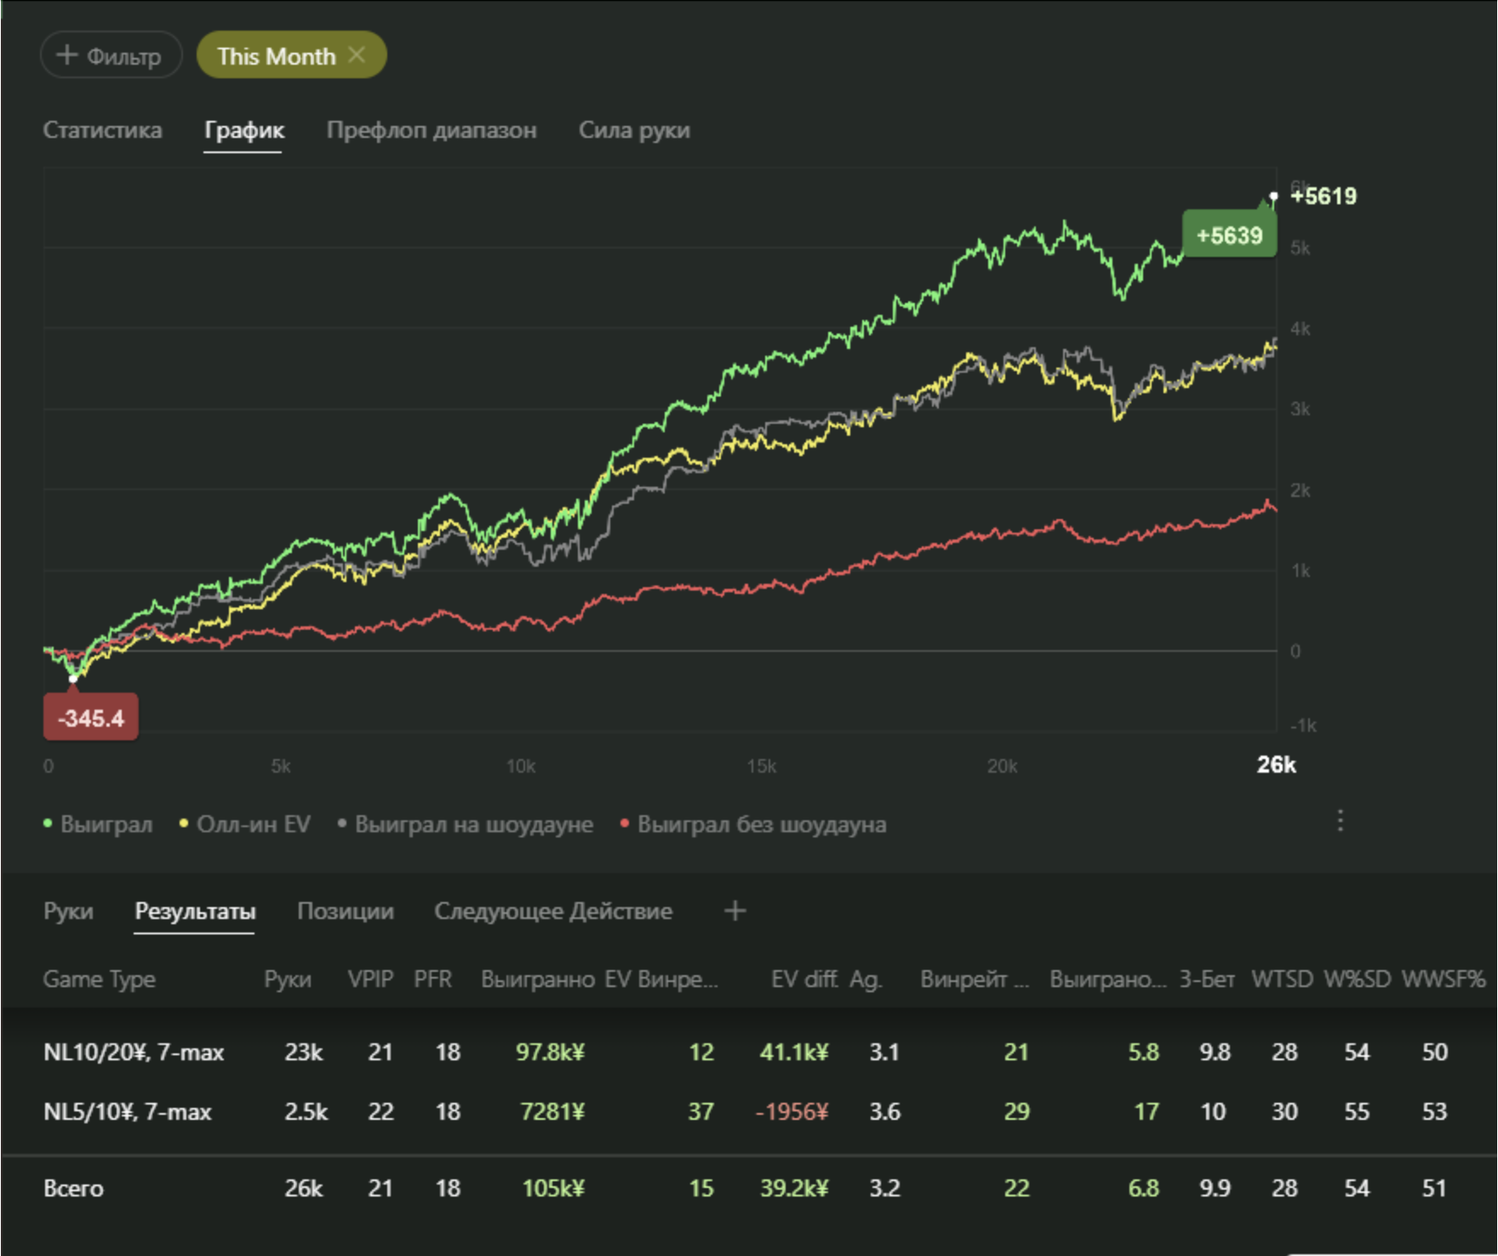Open the График tab
Image resolution: width=1498 pixels, height=1256 pixels.
(x=243, y=130)
